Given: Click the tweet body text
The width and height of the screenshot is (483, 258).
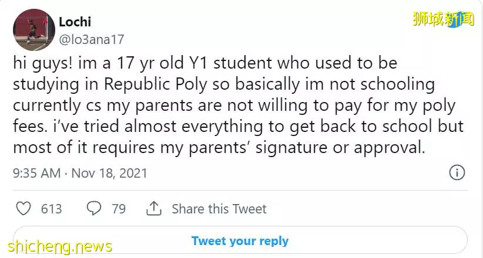Looking at the screenshot, I should [x=238, y=105].
